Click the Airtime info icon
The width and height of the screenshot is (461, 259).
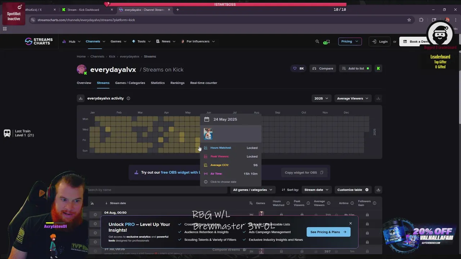pos(352,203)
